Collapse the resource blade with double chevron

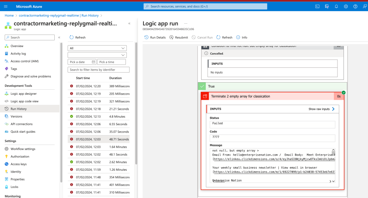coord(129,23)
